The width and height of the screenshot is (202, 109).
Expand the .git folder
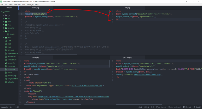click(4, 15)
